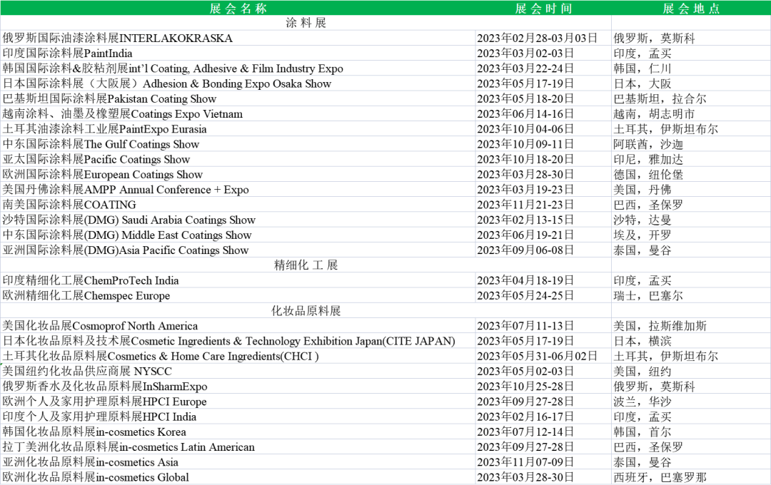Click the 展会名称 header cell
The height and width of the screenshot is (485, 771).
coord(238,8)
